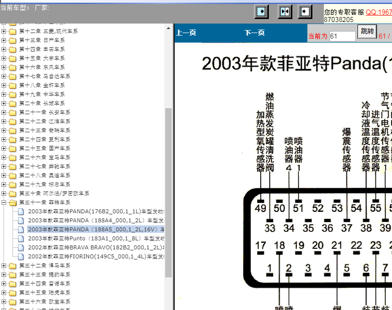Click the toolbar icon with right-pointing arrow
392x310 pixels.
(x=261, y=12)
